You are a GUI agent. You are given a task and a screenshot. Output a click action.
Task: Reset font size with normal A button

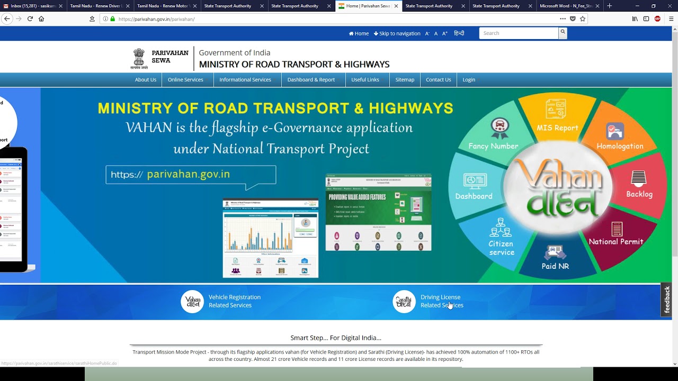(x=436, y=33)
